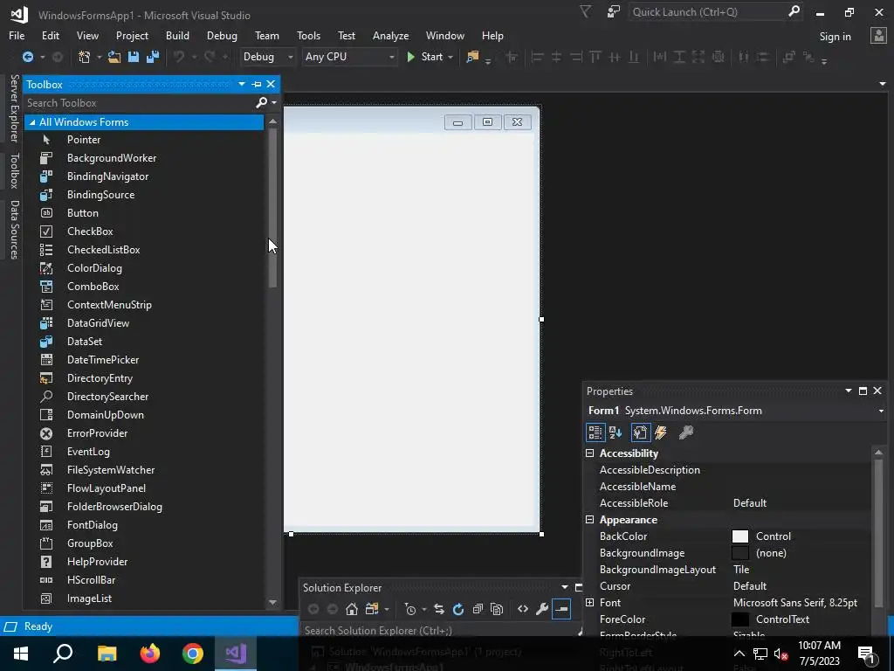
Task: Click the Solution Explorer Refresh icon
Action: coord(458,609)
